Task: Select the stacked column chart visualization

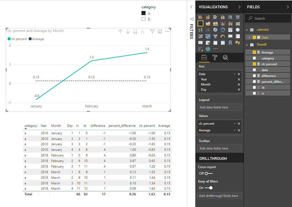Action: (x=208, y=17)
